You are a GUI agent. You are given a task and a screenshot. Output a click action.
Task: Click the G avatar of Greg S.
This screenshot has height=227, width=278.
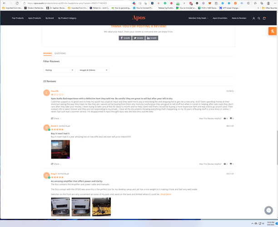46,175
